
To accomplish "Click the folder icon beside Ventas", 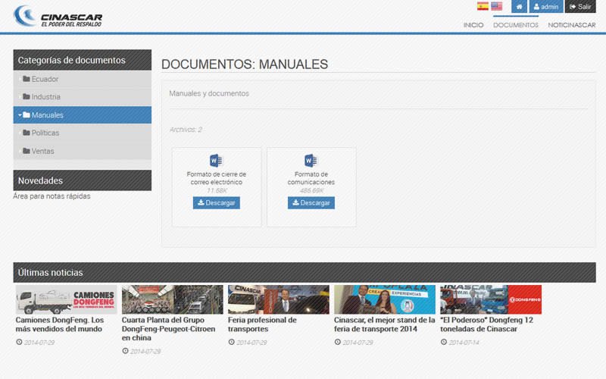I will tap(27, 151).
